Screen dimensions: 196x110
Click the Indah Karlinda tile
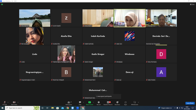pyautogui.click(x=98, y=36)
